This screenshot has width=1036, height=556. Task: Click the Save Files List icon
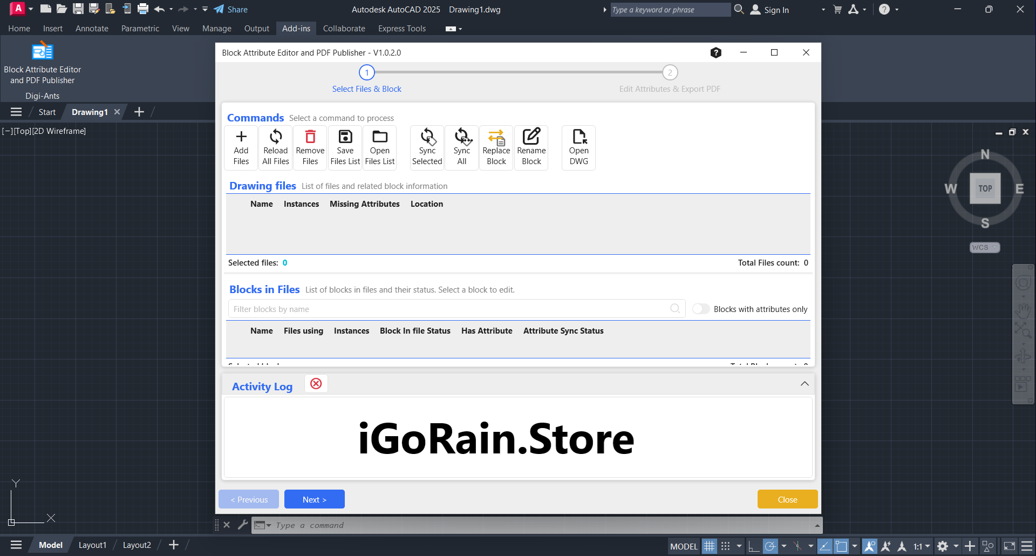tap(345, 147)
